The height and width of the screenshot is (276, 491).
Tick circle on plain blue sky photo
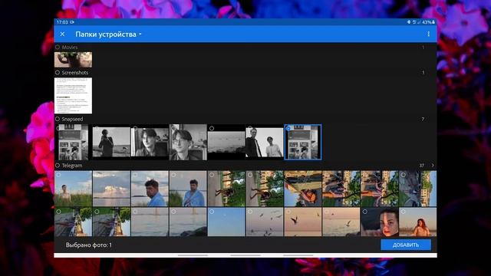click(x=212, y=212)
